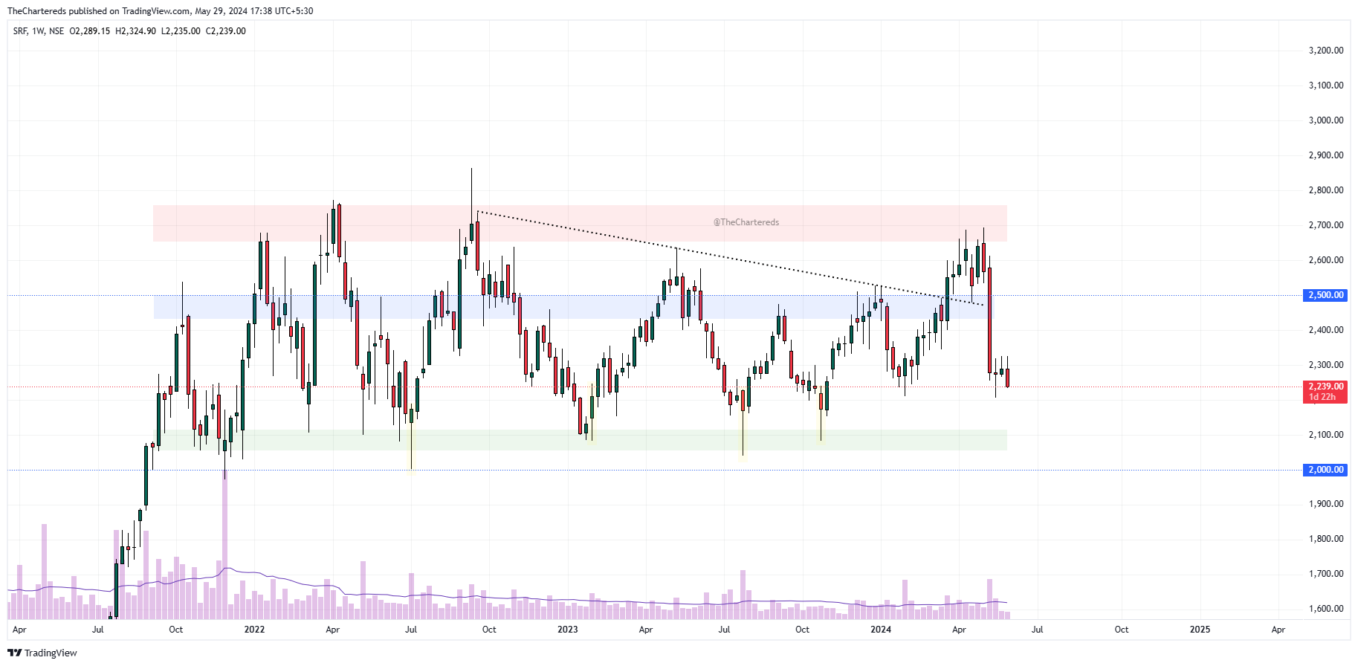Click the 1,800.00 price axis label
1358x666 pixels.
1325,539
